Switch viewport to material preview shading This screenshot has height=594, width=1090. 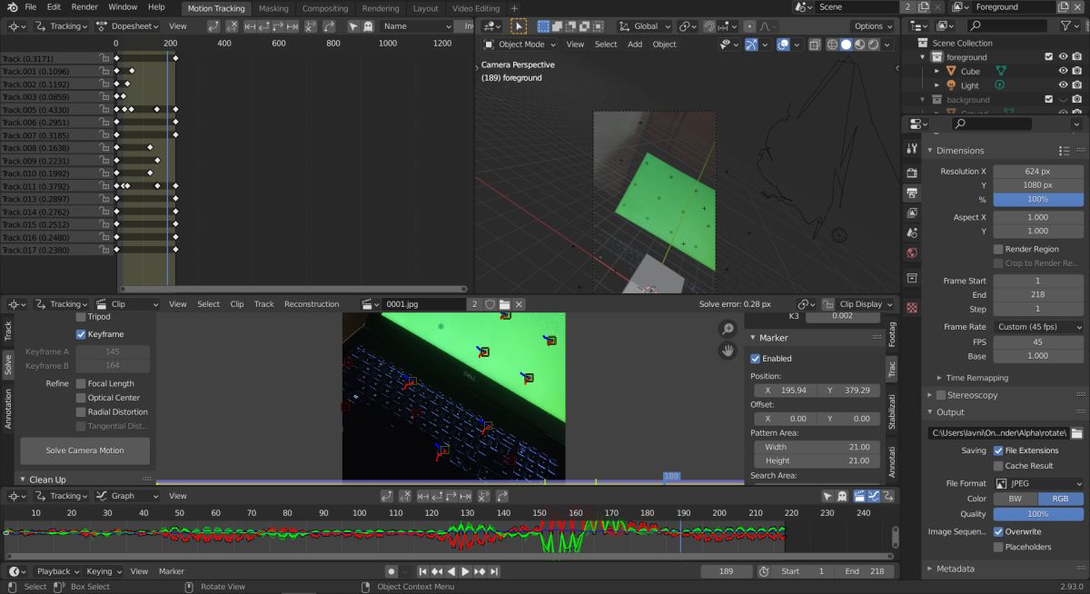[859, 44]
